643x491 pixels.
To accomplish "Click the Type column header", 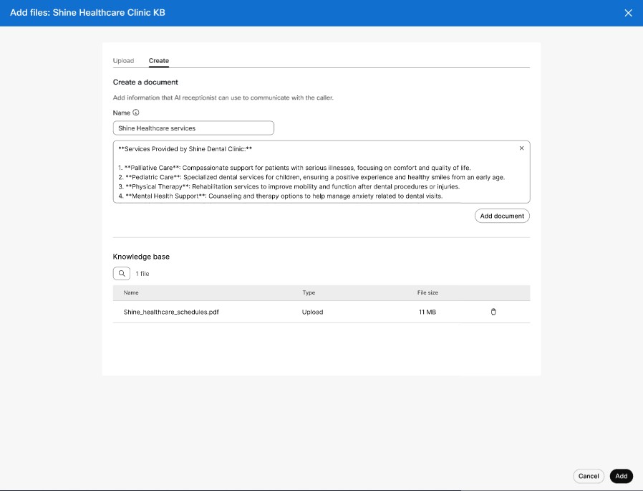I will click(x=309, y=292).
